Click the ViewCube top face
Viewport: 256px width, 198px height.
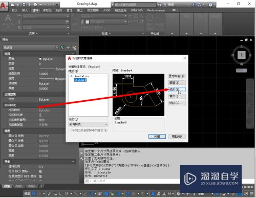tap(242, 55)
